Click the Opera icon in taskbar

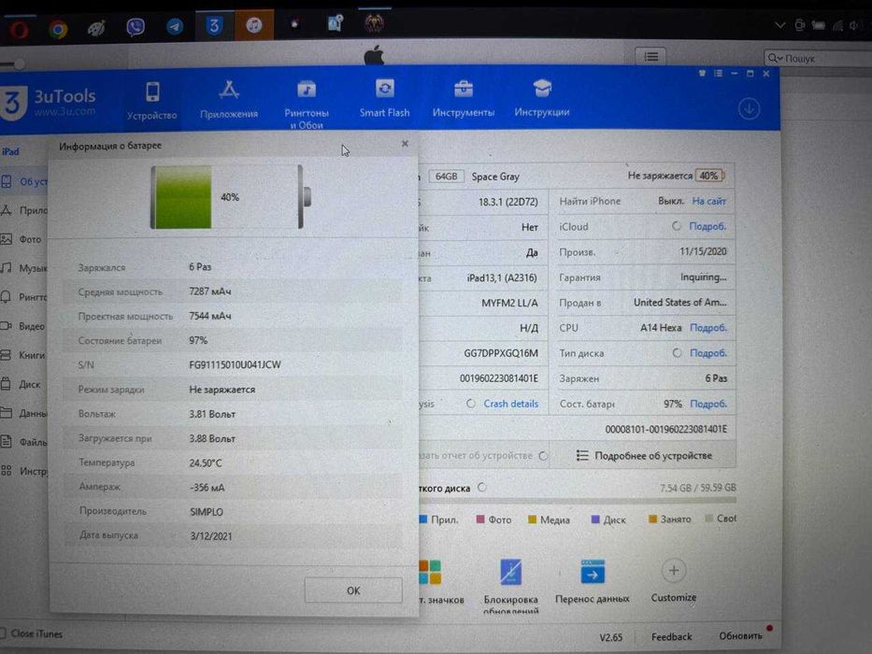(19, 28)
